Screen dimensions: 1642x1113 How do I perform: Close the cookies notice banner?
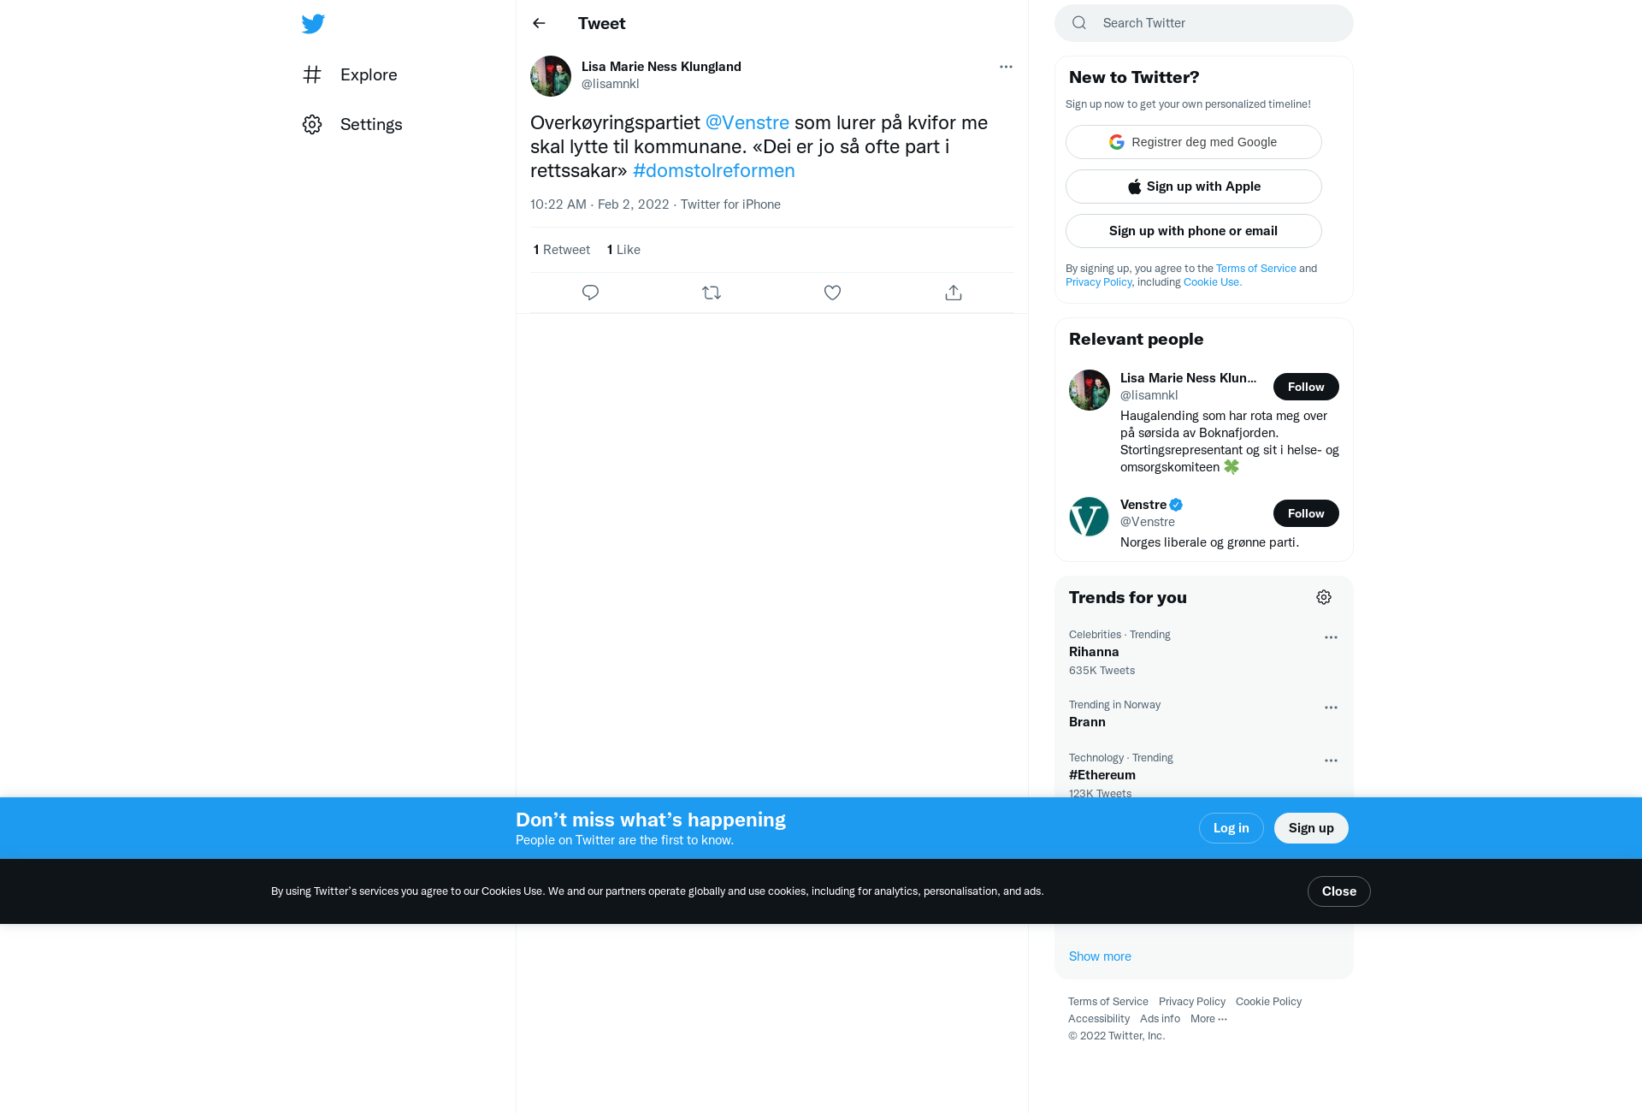pos(1339,891)
